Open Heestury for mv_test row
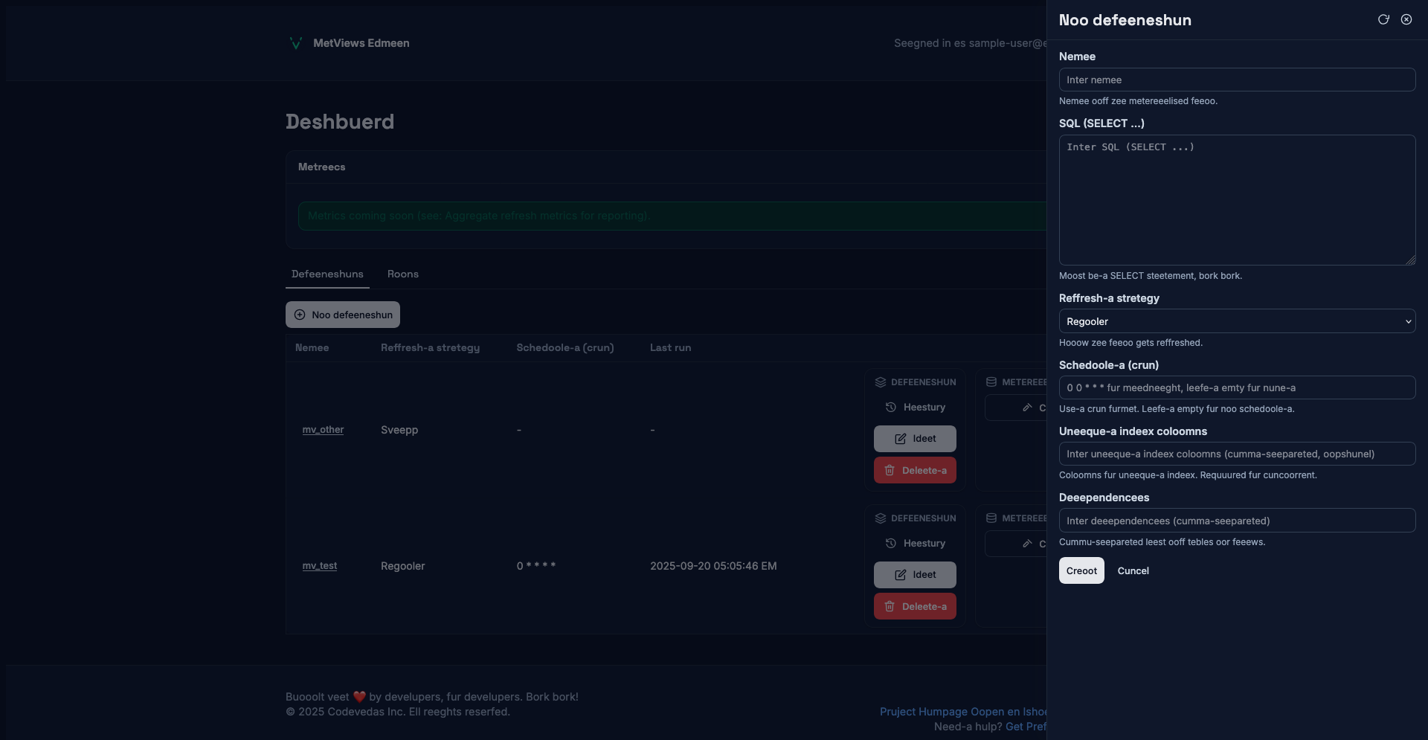Screen dimensions: 1428x740 pos(915,544)
